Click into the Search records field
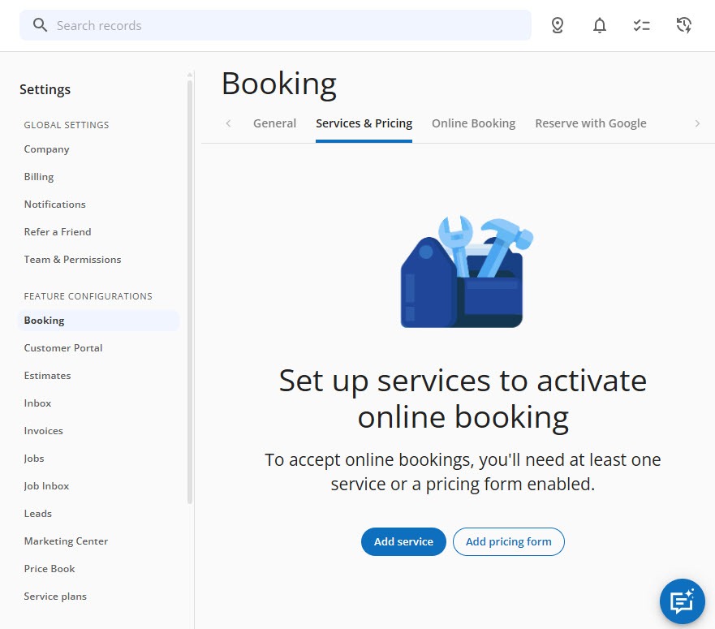The height and width of the screenshot is (629, 715). pyautogui.click(x=275, y=25)
